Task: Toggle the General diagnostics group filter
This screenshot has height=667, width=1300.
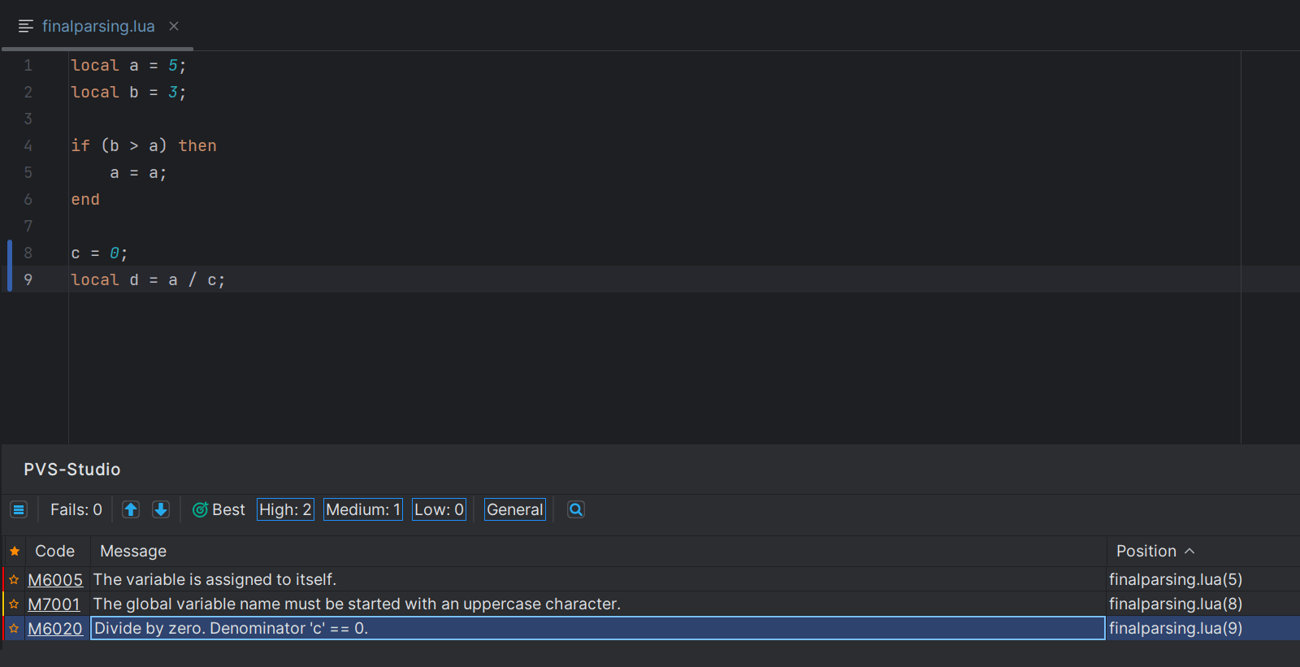Action: click(x=514, y=509)
